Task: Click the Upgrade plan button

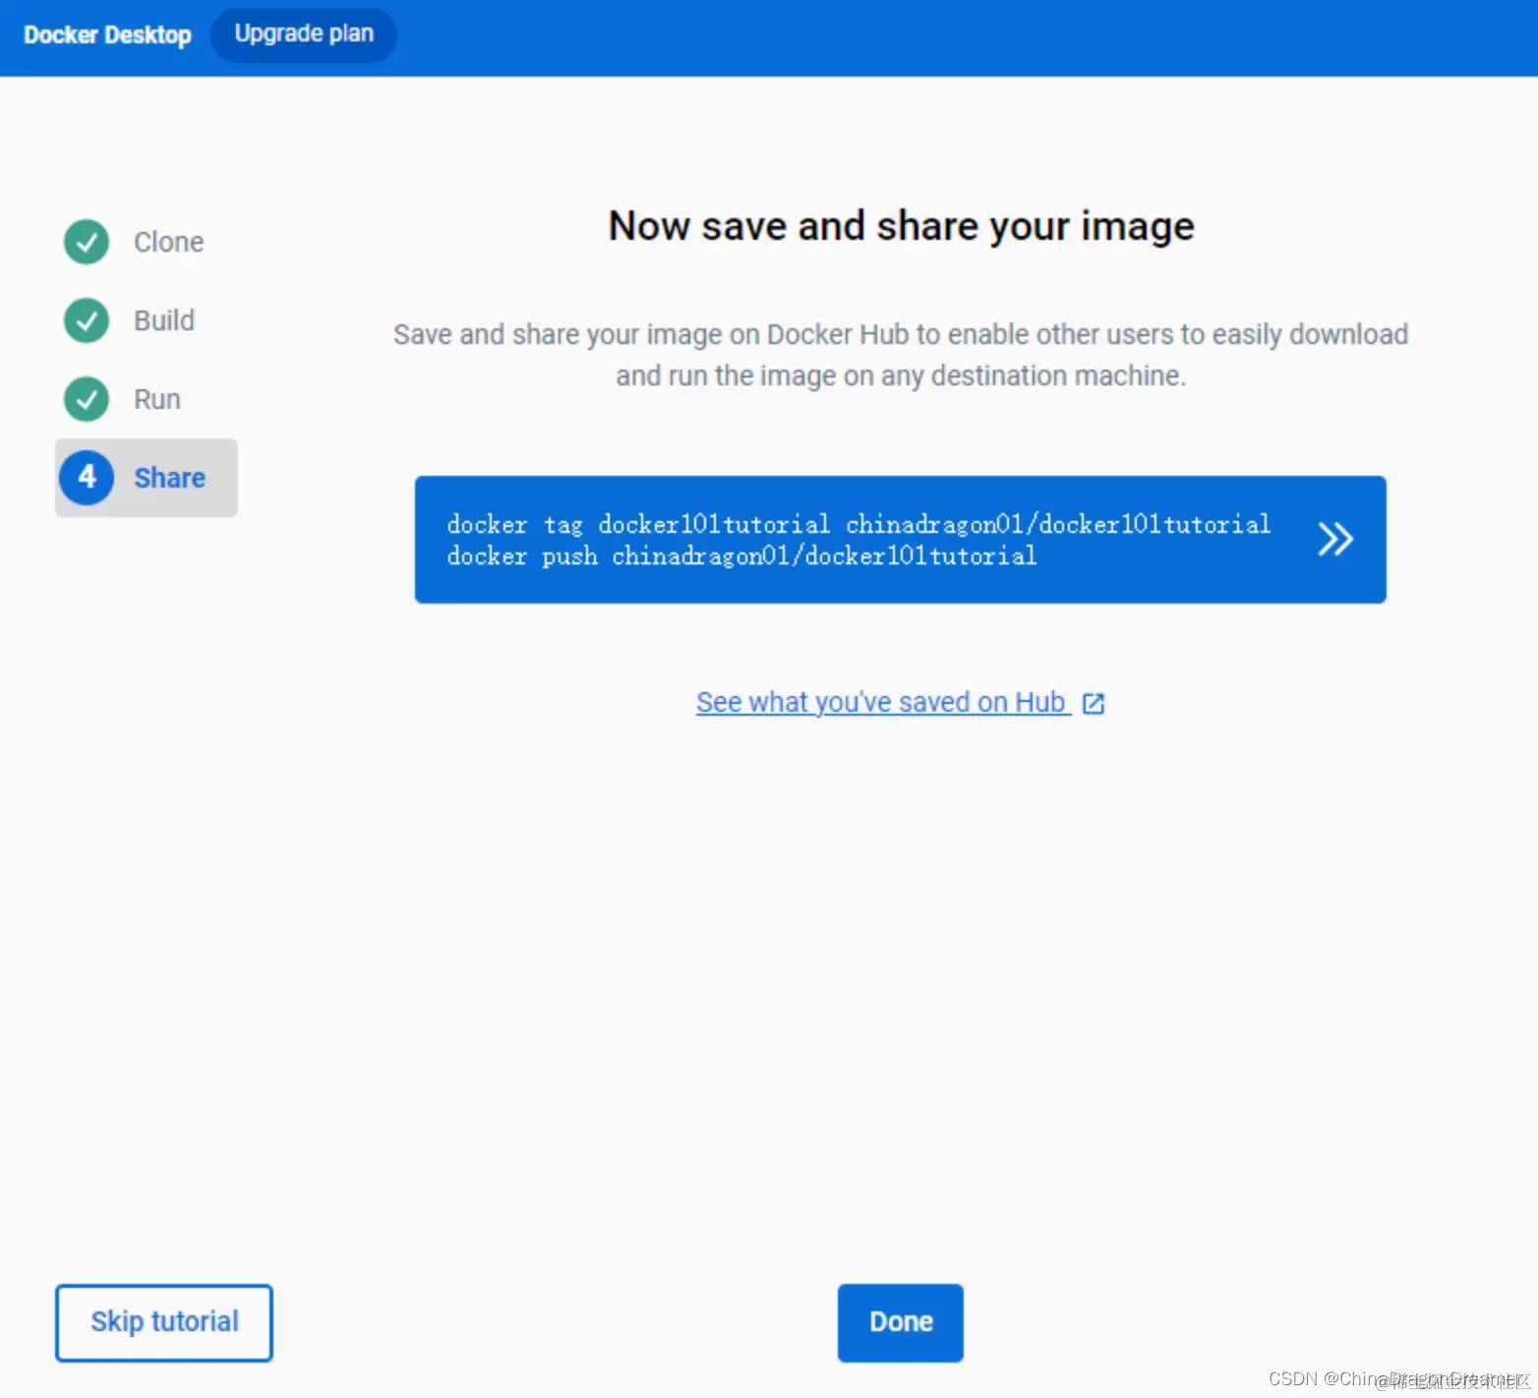Action: (304, 34)
